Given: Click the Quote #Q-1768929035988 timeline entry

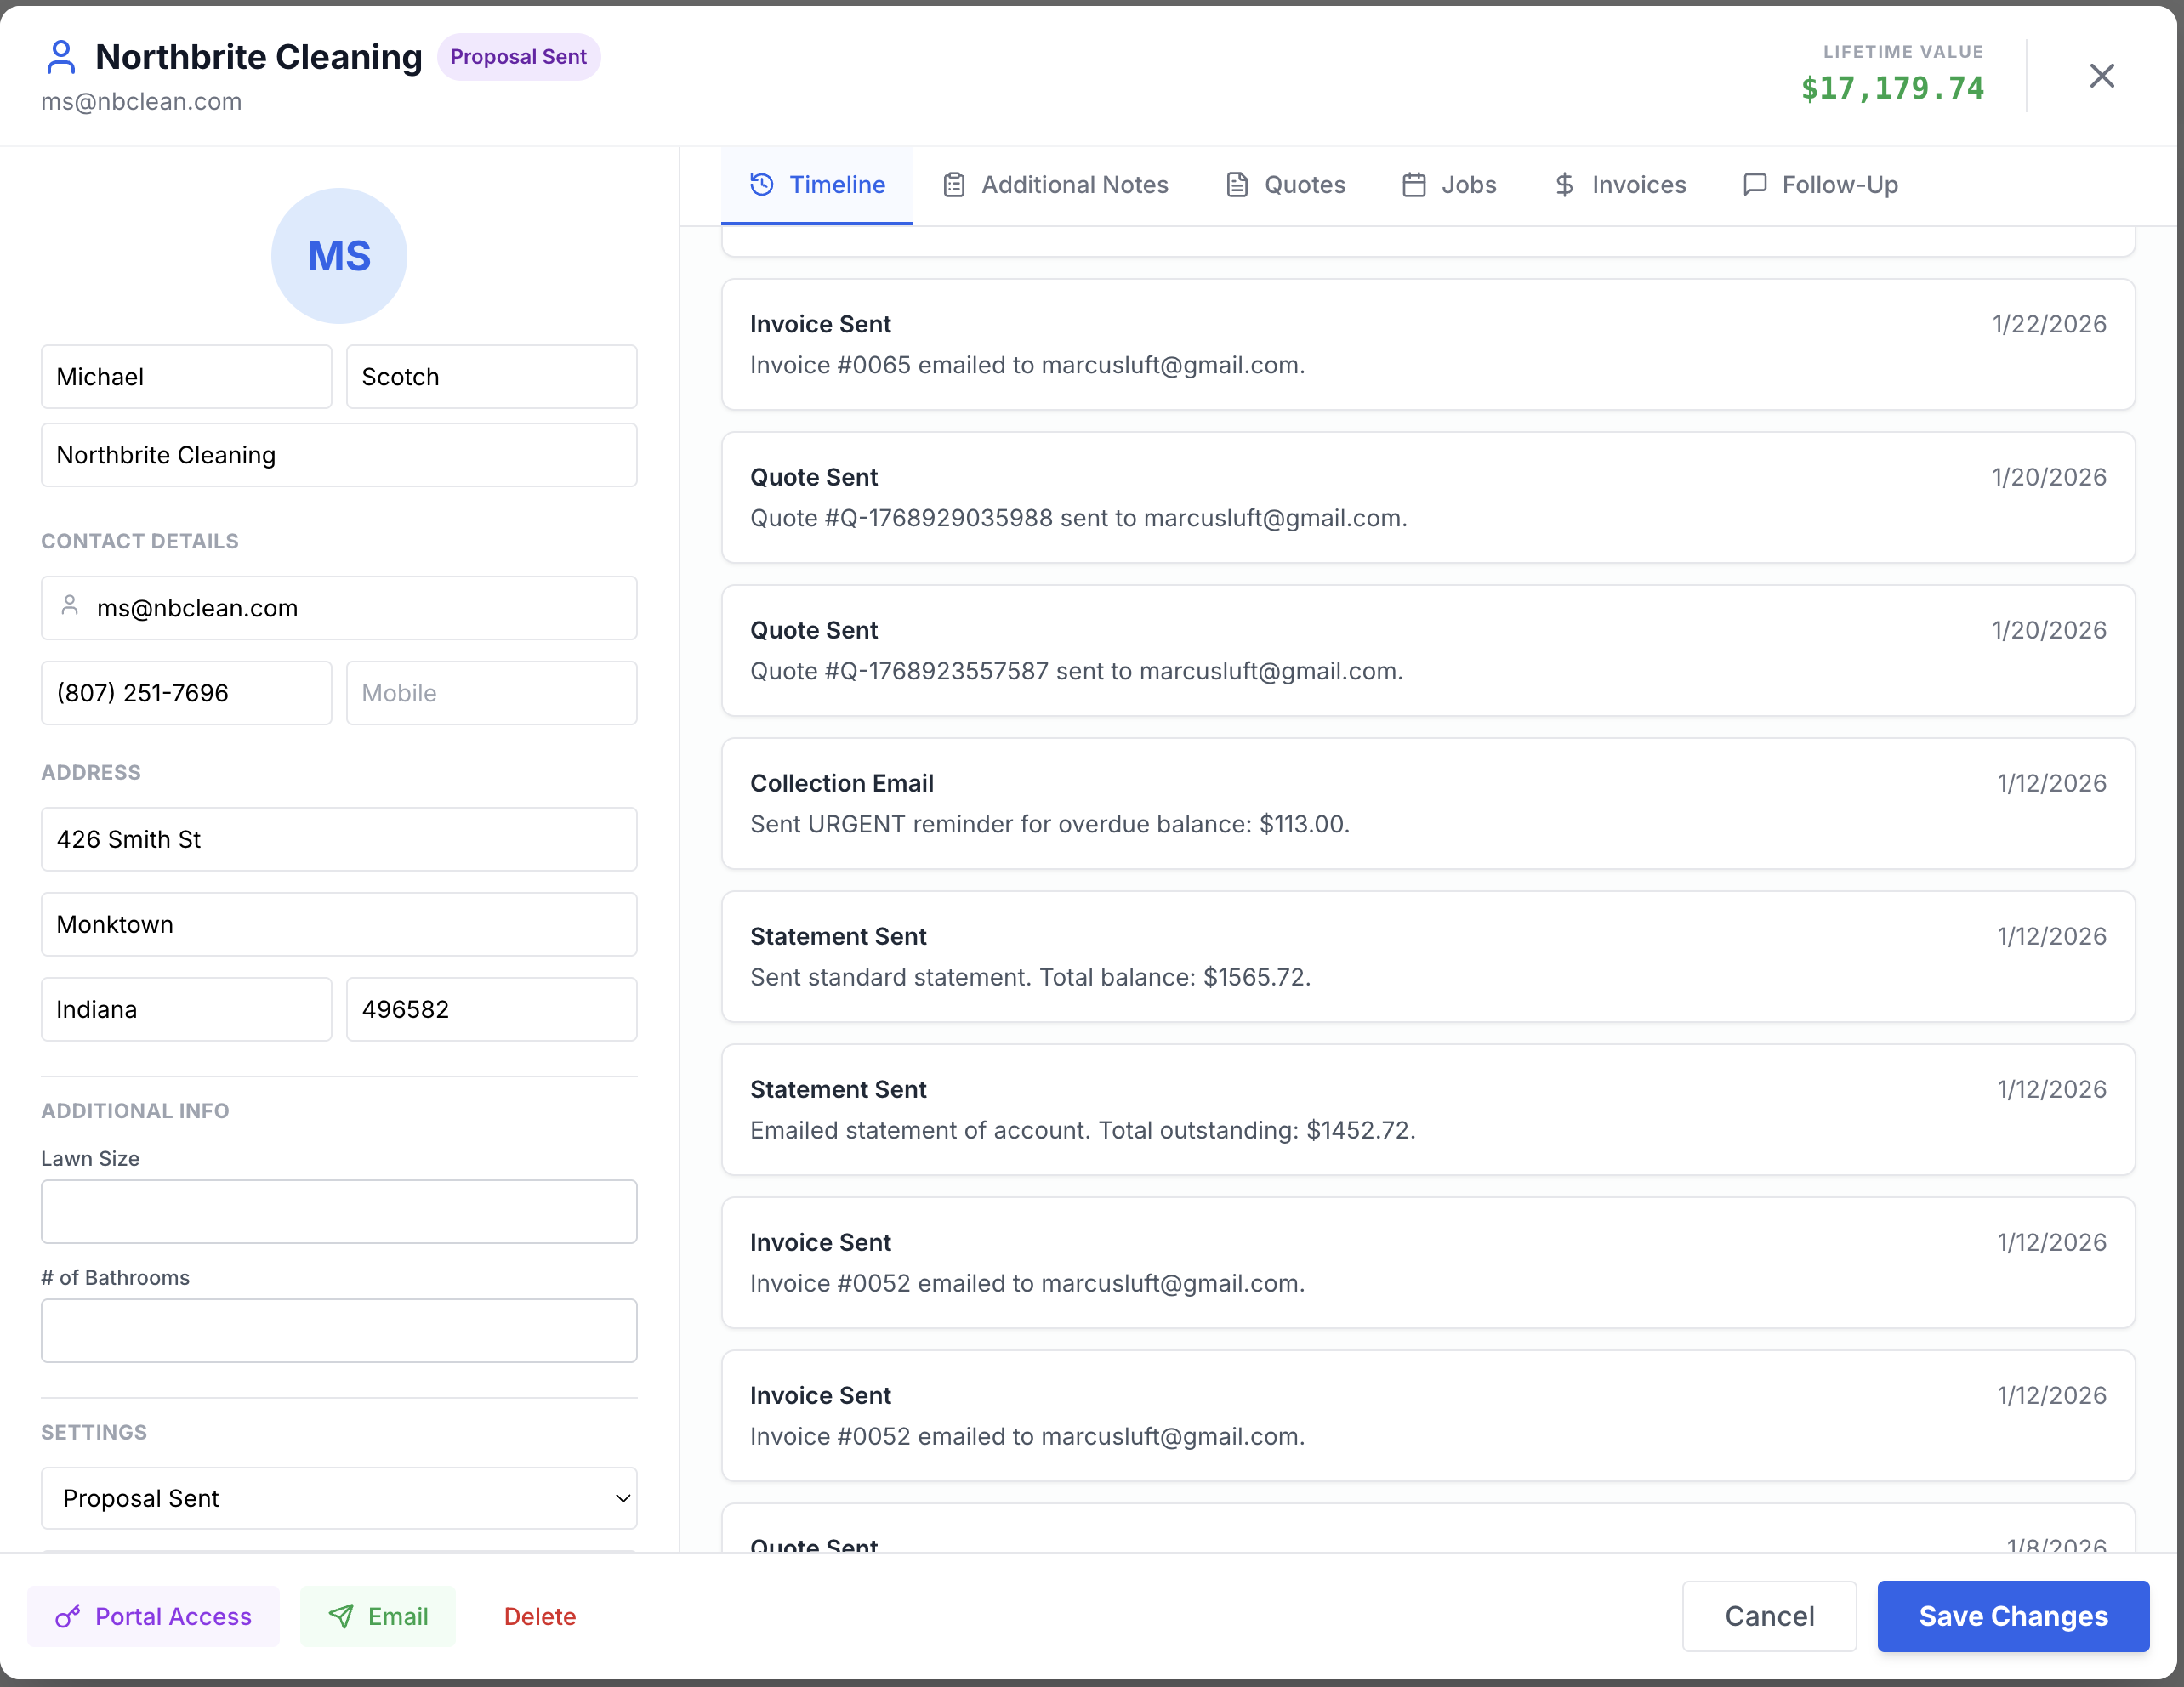Looking at the screenshot, I should click(1428, 497).
